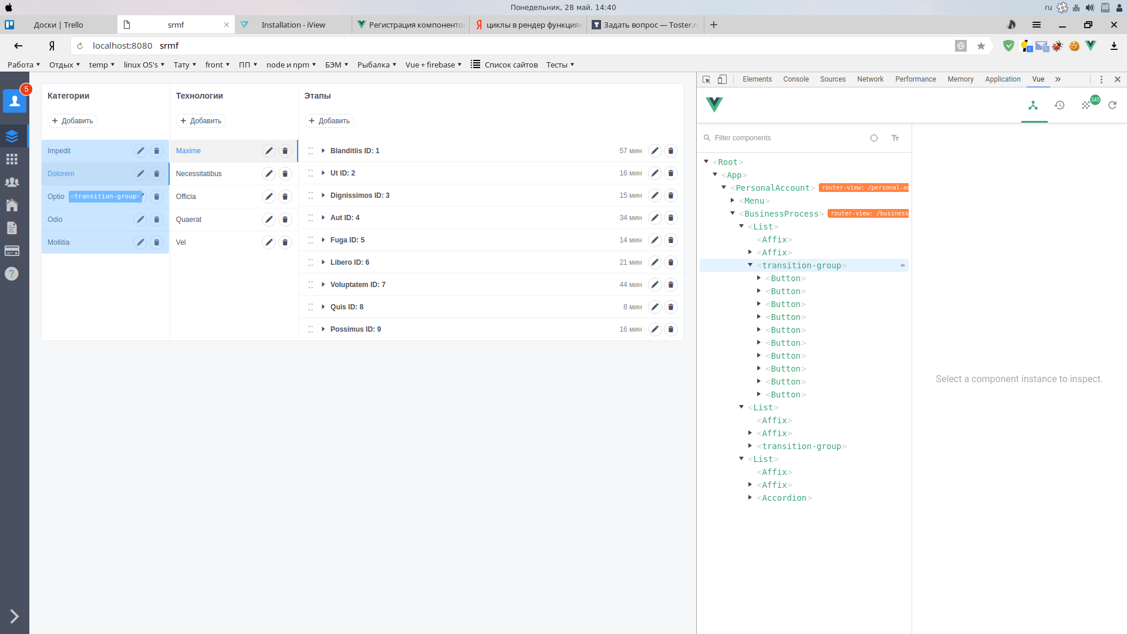The image size is (1127, 634).
Task: Expand the Dignissimos ID: 3 accordion row
Action: click(323, 195)
